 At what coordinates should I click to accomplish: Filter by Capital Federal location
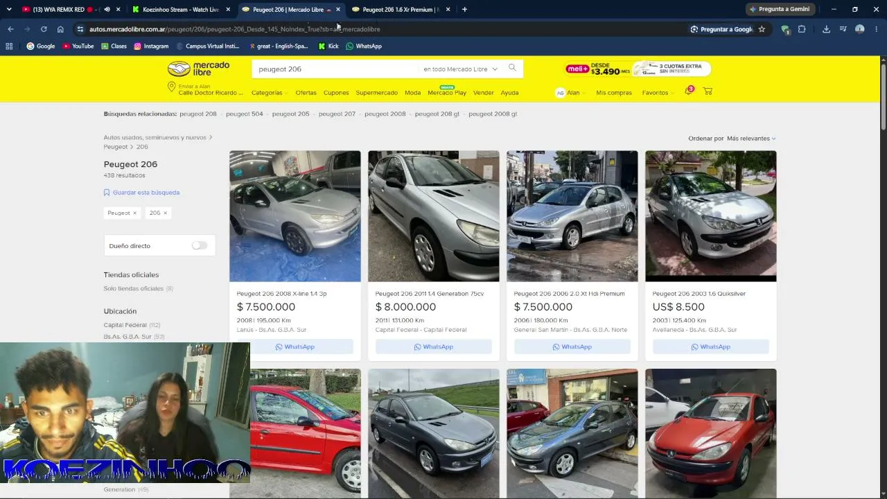(125, 325)
